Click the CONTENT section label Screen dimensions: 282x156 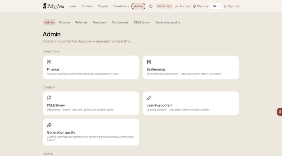[x=49, y=87]
